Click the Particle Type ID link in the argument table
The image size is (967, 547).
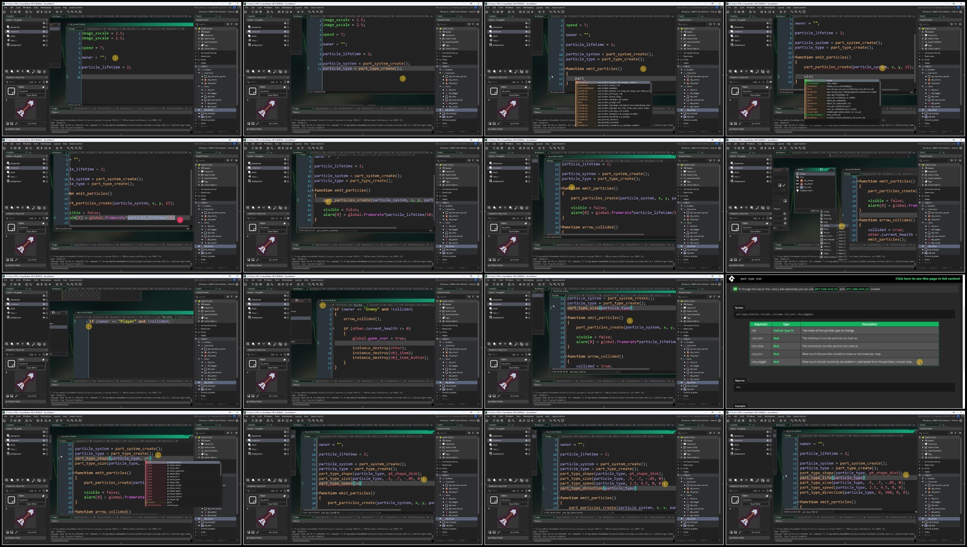coord(783,330)
